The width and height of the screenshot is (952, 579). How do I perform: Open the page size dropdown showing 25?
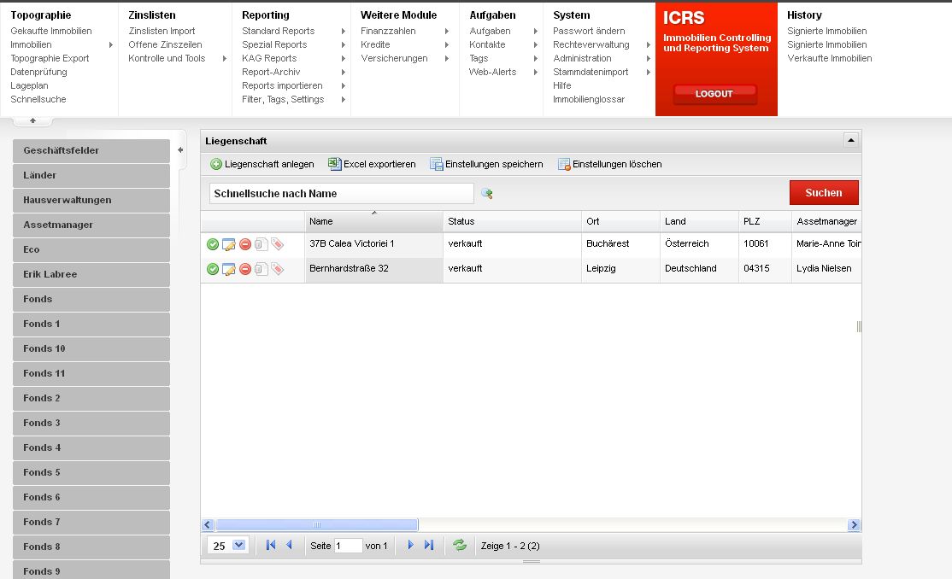pyautogui.click(x=238, y=545)
